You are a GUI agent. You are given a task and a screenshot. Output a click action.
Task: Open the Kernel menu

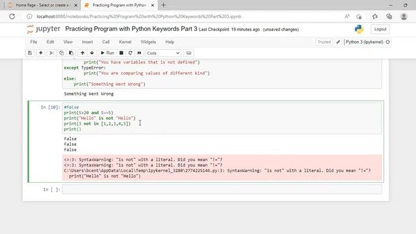125,42
